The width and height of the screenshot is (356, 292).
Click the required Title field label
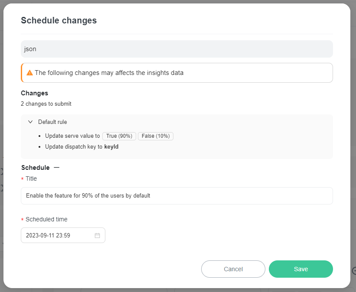click(31, 178)
